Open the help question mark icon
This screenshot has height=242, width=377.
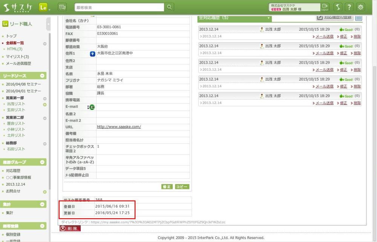coord(349,7)
